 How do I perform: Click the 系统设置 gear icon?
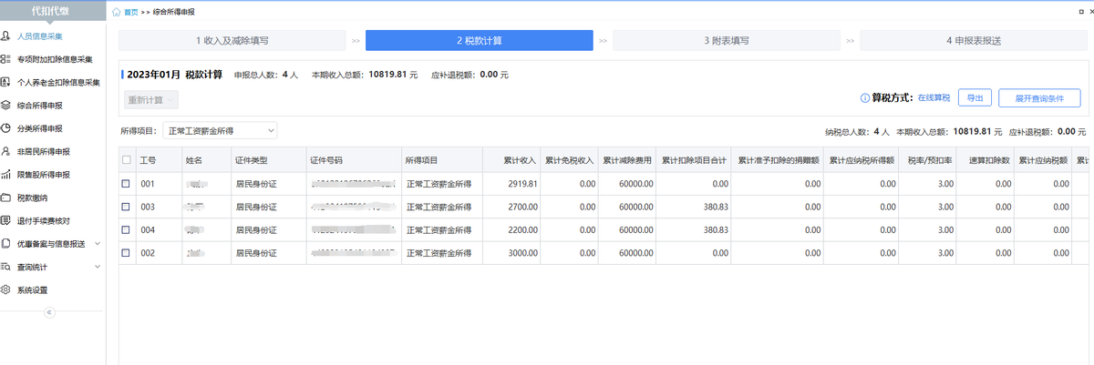6,290
